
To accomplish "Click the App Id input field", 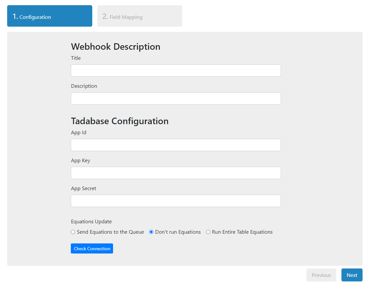I will [176, 145].
